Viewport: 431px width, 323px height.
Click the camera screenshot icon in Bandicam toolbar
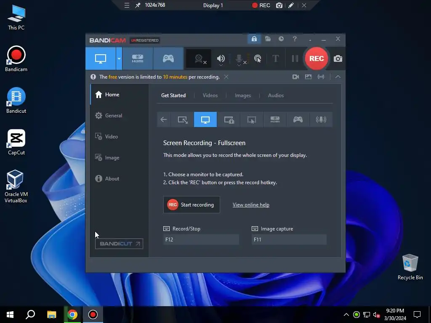(338, 58)
